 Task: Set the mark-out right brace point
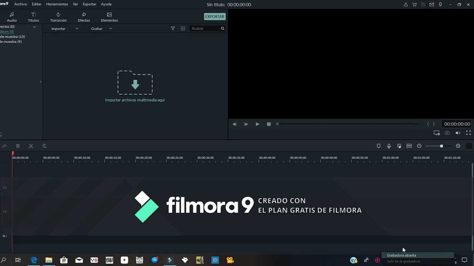point(434,124)
